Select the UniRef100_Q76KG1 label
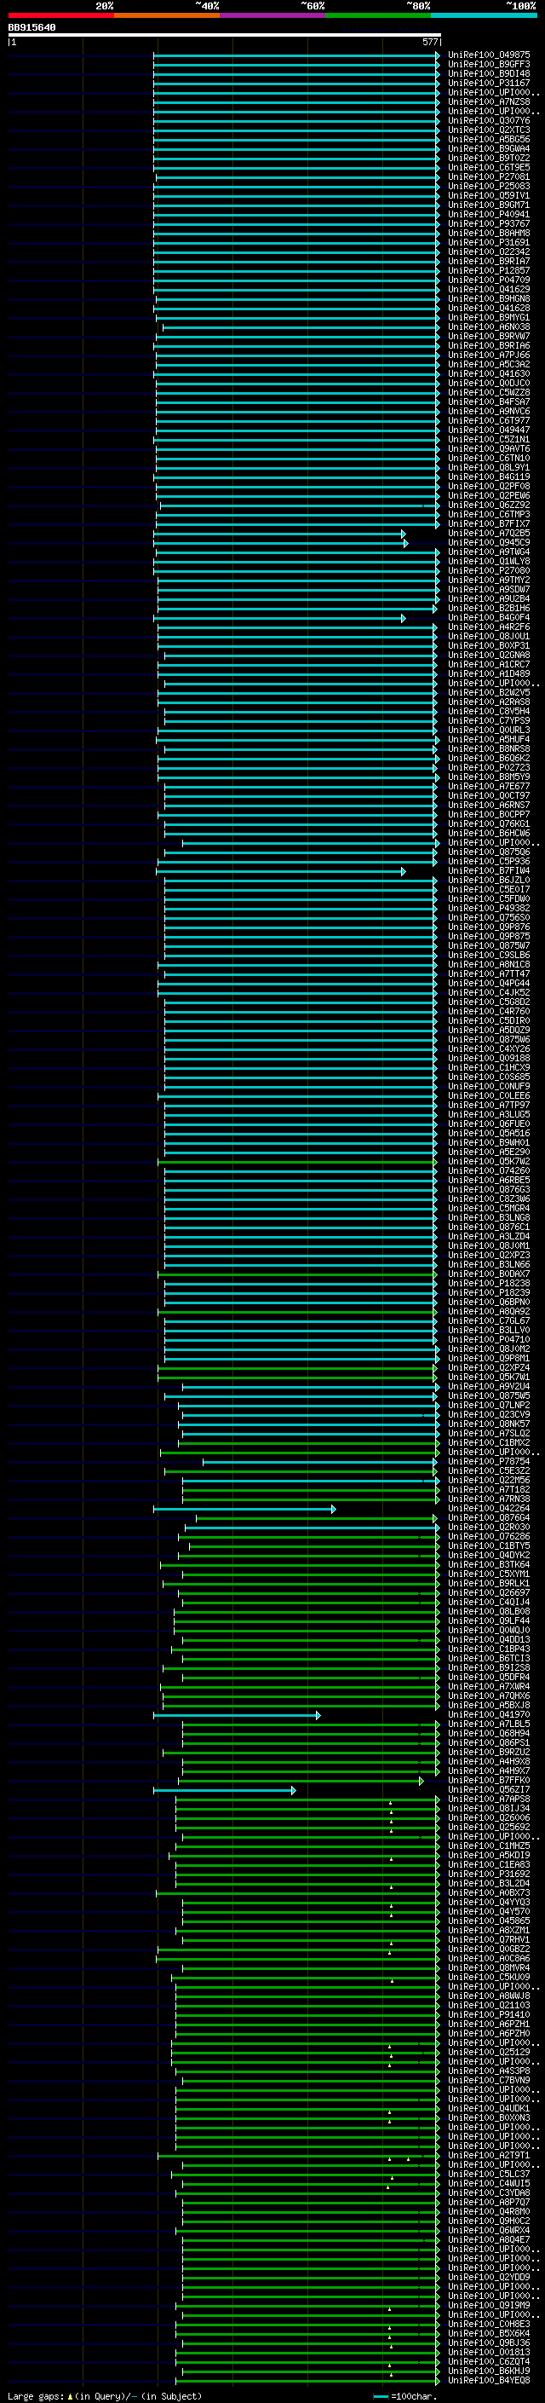 pos(489,824)
